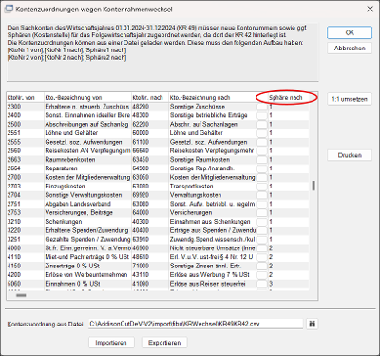
Task: Select target account number 61100
Action: tap(141, 142)
